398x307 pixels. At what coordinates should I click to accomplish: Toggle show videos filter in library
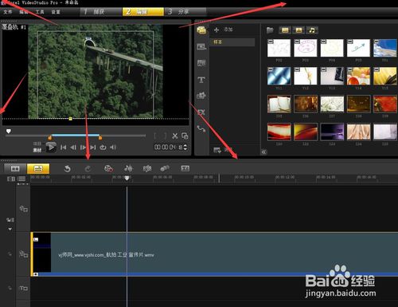pyautogui.click(x=285, y=30)
